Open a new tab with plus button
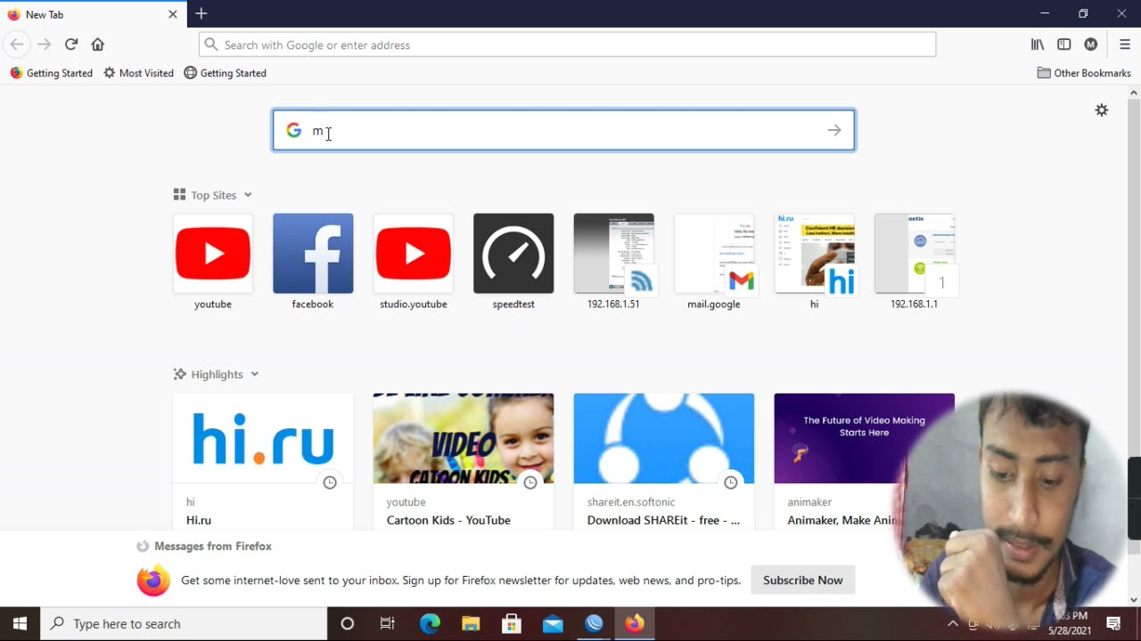1141x641 pixels. click(201, 13)
